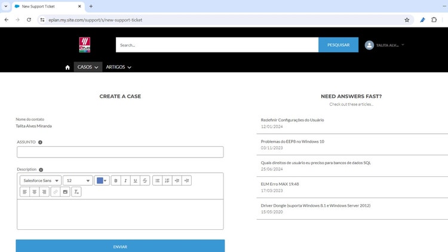Open article about SQL database user rights

(x=316, y=163)
